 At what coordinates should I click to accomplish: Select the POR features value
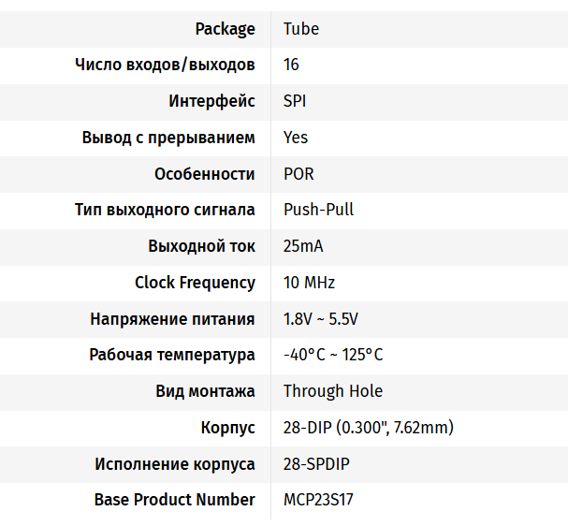[x=299, y=174]
